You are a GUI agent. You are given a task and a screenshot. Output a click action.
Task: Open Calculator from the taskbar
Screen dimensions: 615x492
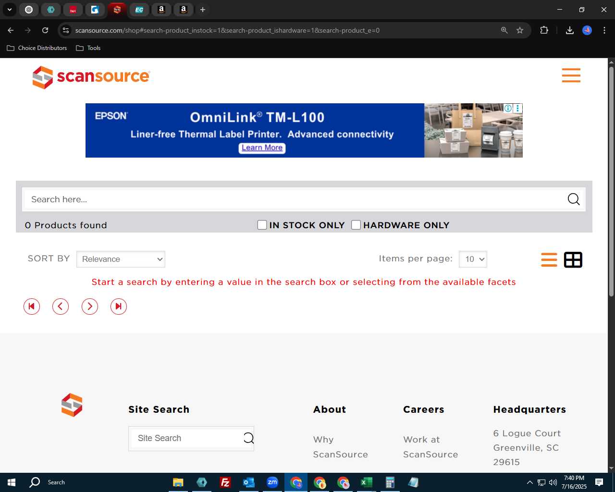click(x=390, y=482)
